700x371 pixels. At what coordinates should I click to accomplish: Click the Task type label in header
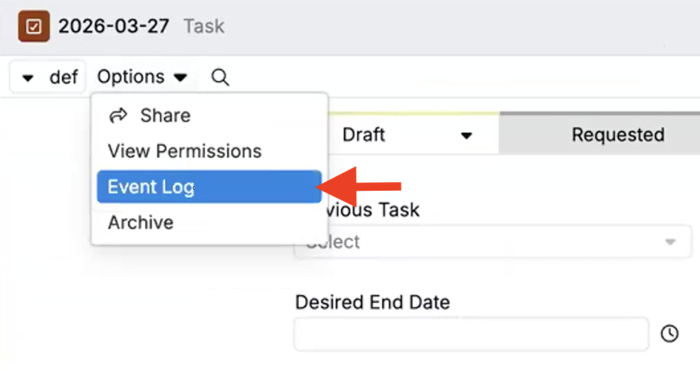204,26
